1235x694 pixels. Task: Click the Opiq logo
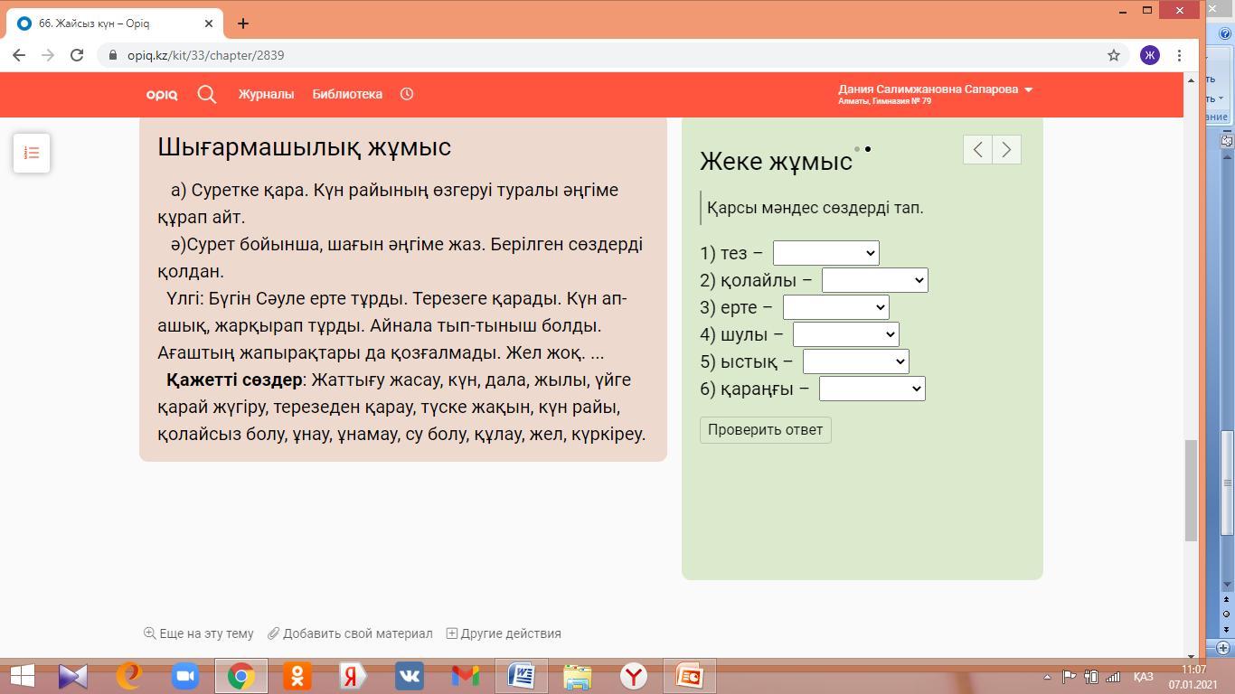click(162, 94)
